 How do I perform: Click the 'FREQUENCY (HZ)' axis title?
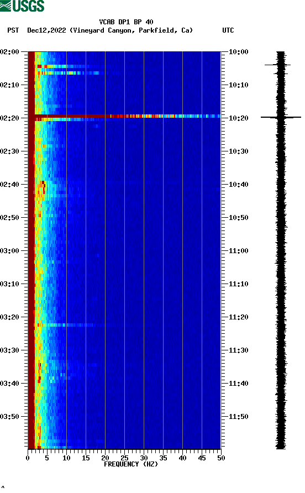pos(131,464)
